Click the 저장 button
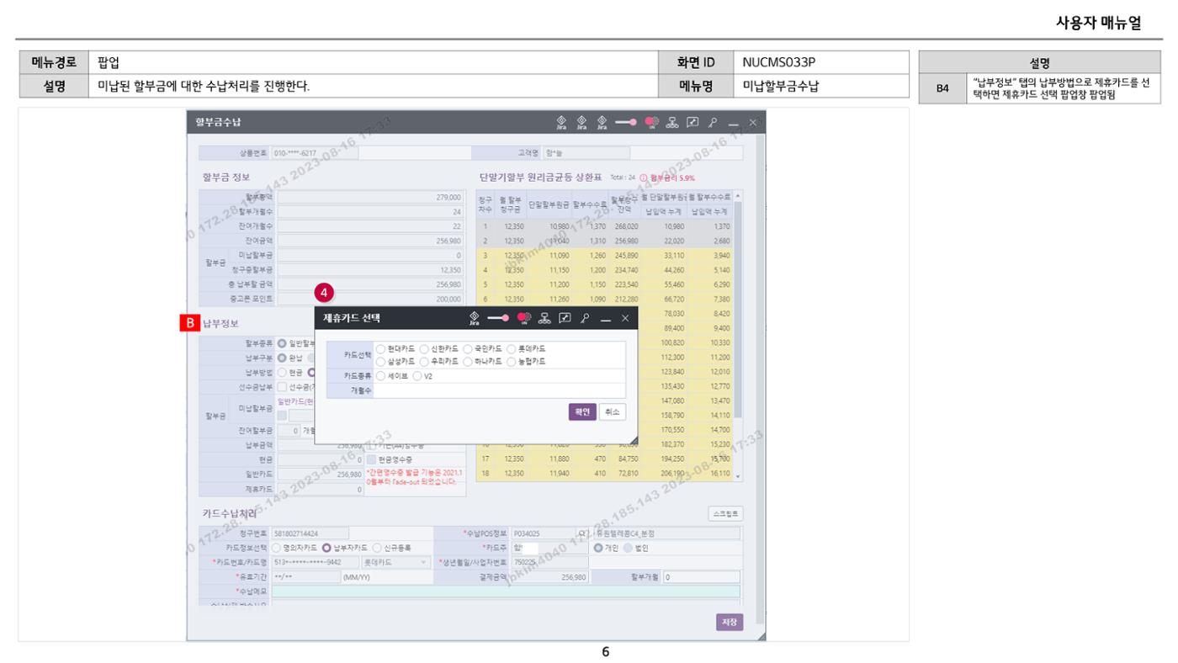Image resolution: width=1178 pixels, height=663 pixels. [x=730, y=622]
